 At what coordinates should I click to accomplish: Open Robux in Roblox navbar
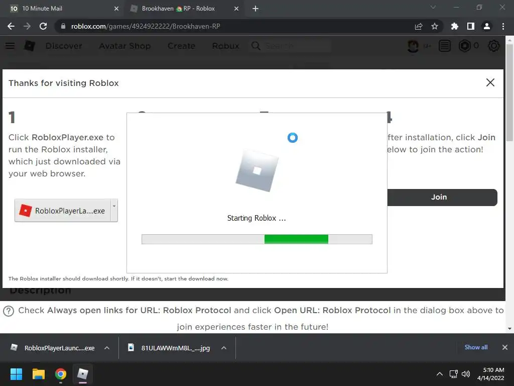225,46
